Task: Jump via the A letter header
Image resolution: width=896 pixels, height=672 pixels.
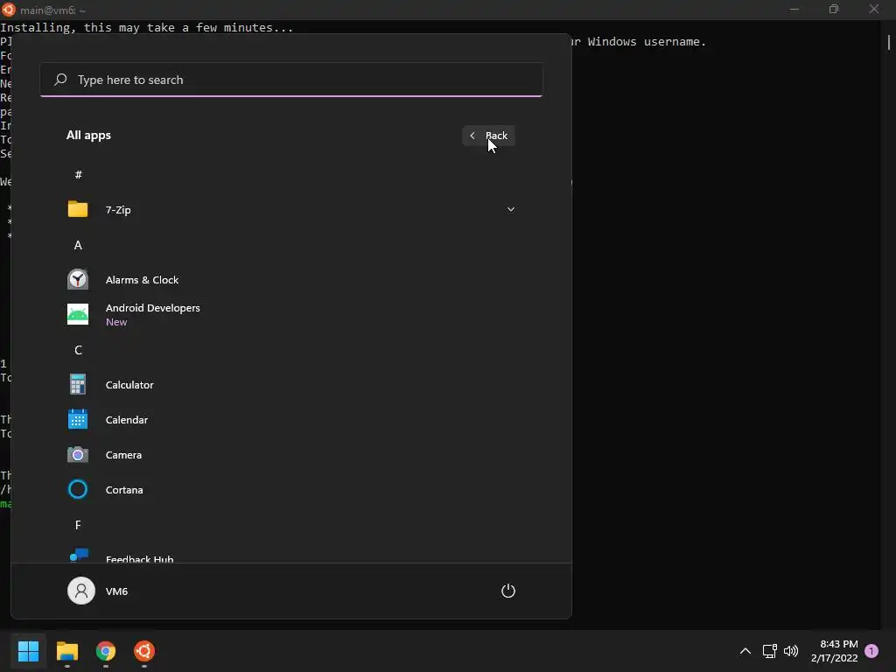Action: tap(78, 245)
